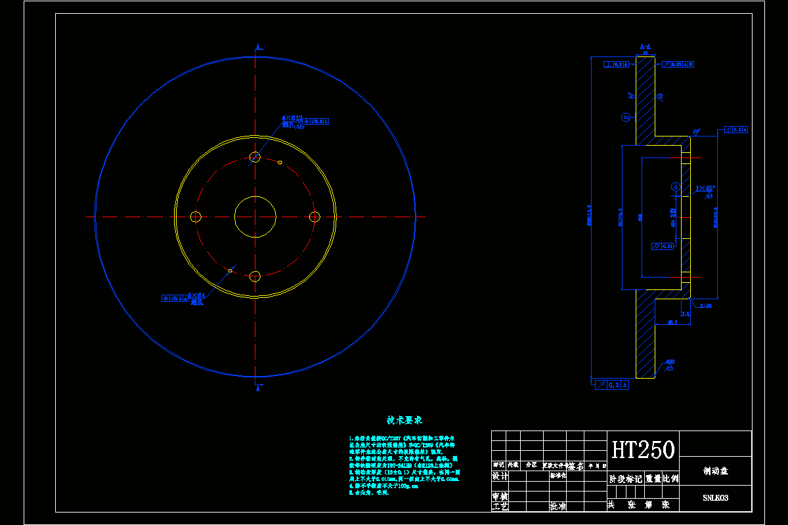This screenshot has width=788, height=525.
Task: Select the 审核 cell in title block
Action: point(500,496)
